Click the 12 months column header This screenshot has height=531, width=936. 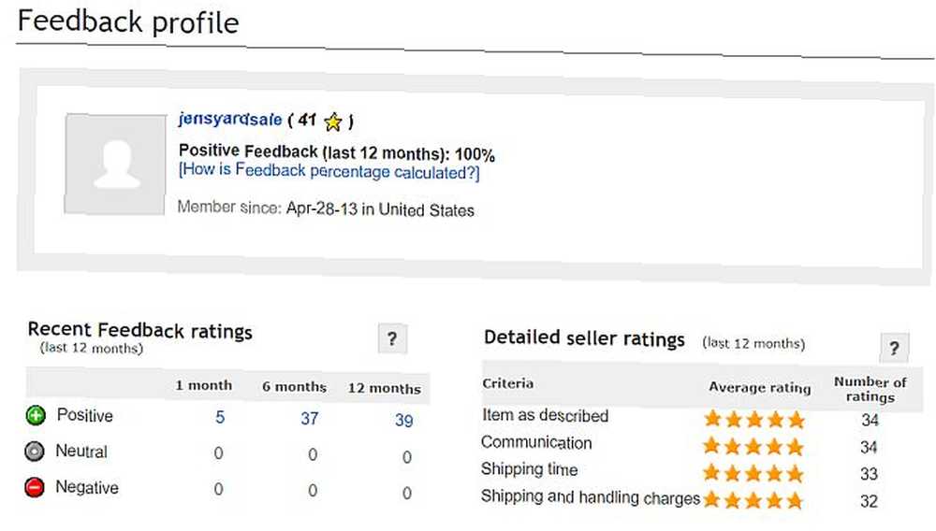[x=384, y=388]
